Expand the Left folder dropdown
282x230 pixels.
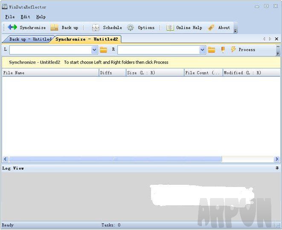click(x=94, y=50)
